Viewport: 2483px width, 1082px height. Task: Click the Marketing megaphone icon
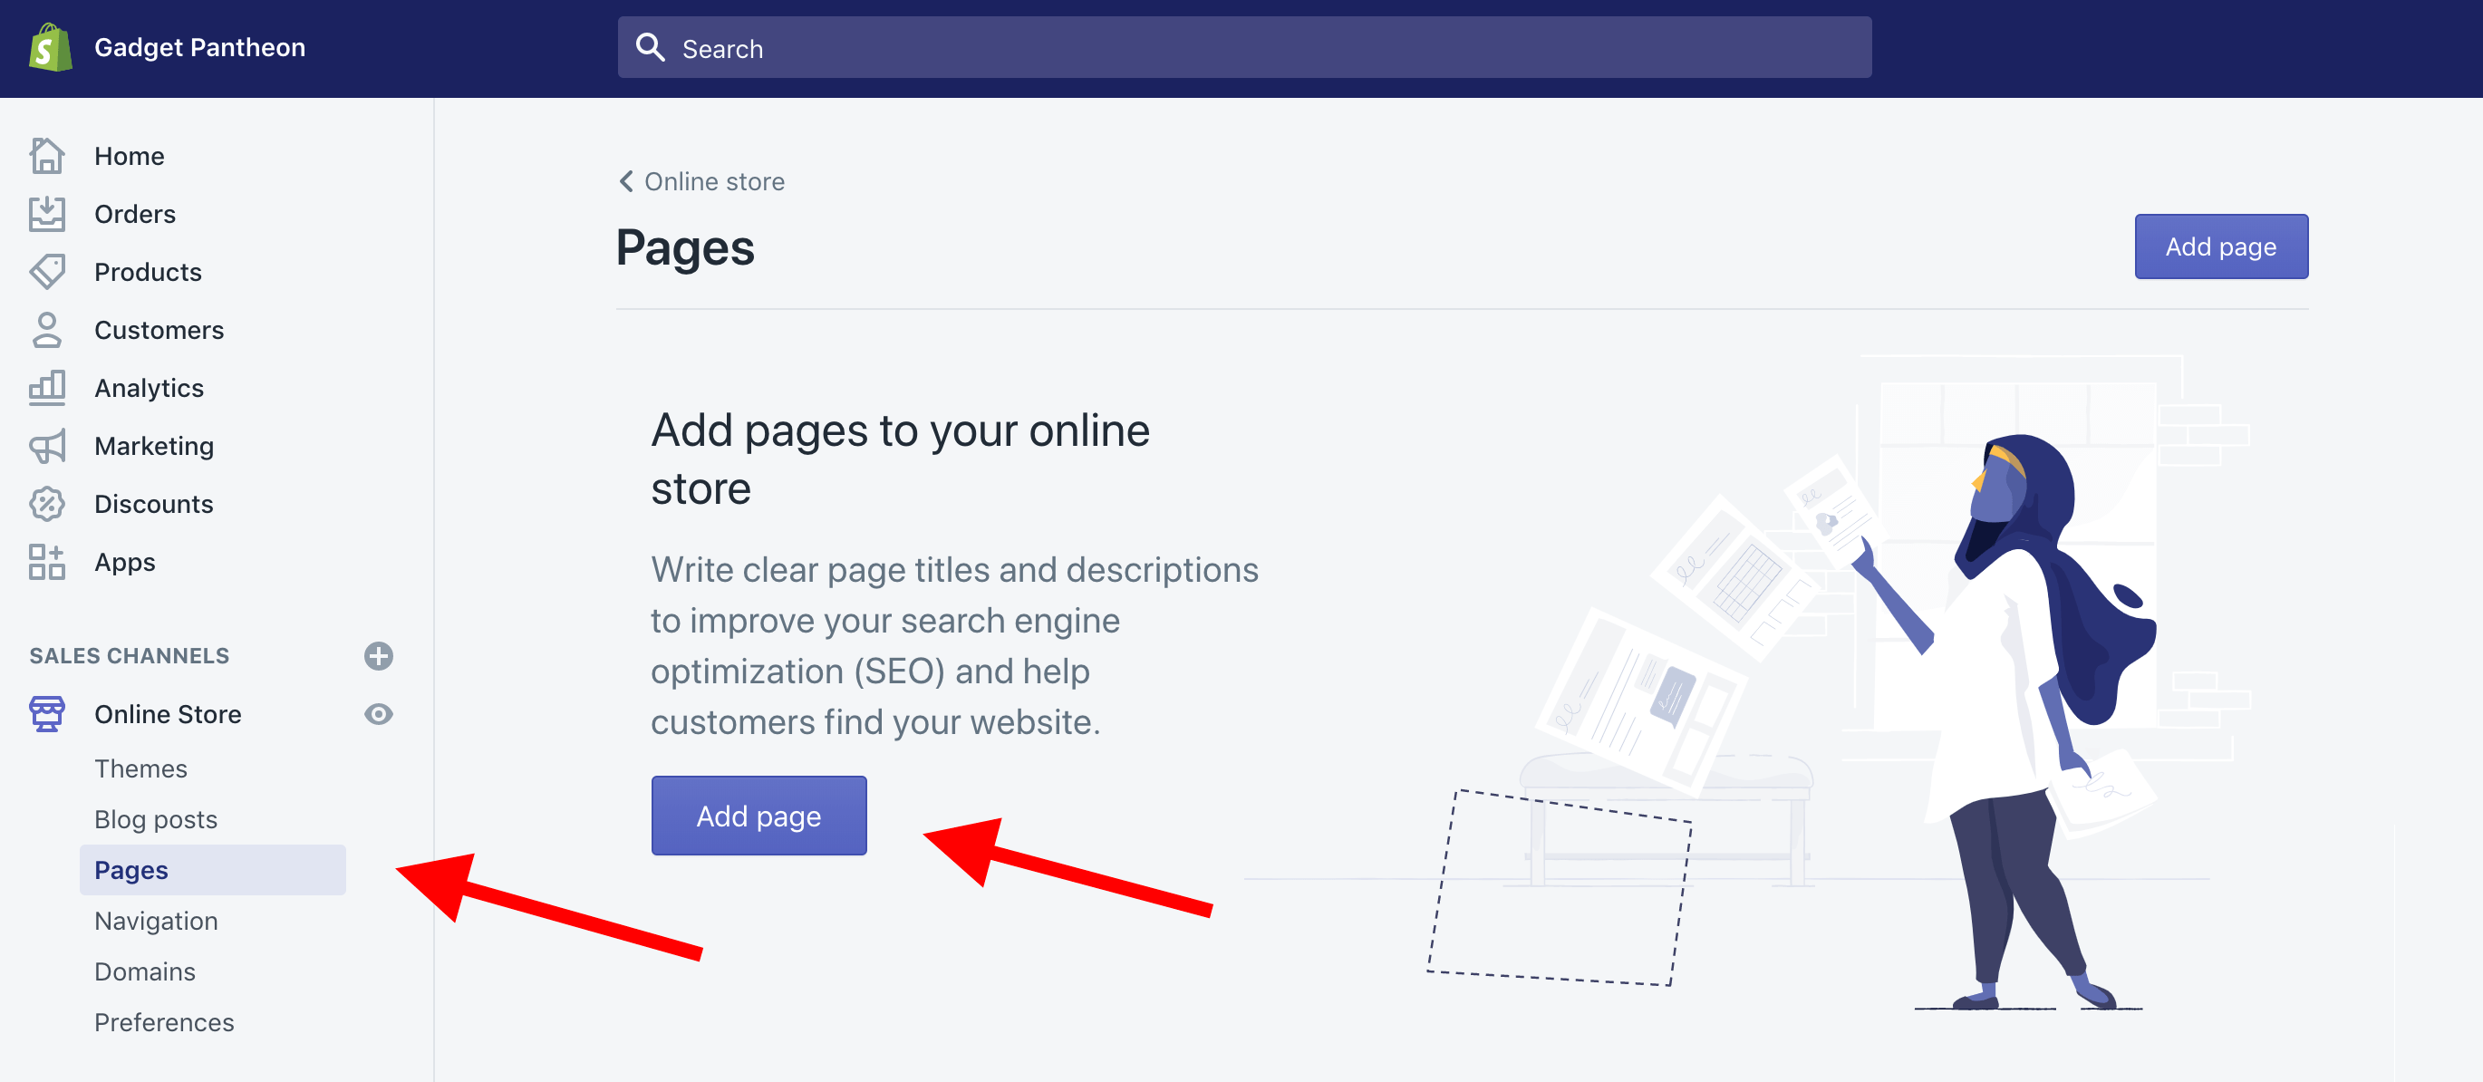[46, 446]
